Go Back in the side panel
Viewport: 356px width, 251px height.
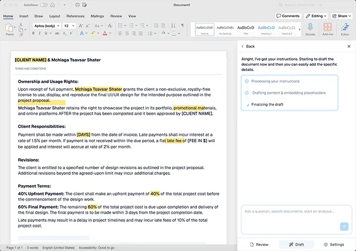(247, 46)
